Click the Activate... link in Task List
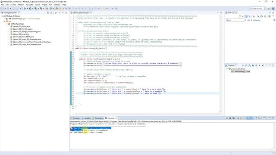Viewport: 276px width, 155px height. 257,20
